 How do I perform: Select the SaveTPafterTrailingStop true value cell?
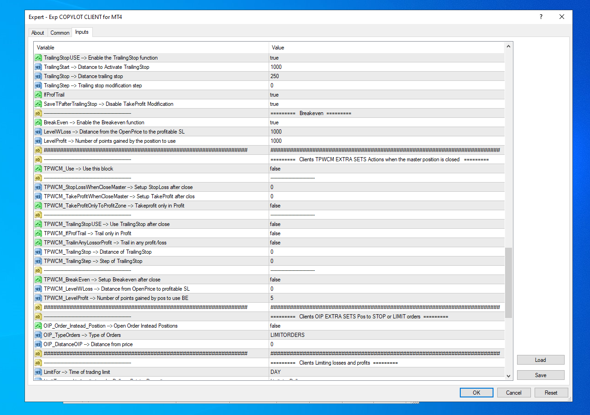(386, 104)
